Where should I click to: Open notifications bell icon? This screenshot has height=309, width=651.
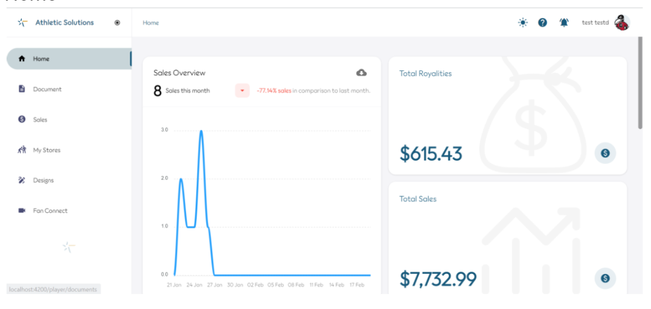tap(564, 23)
